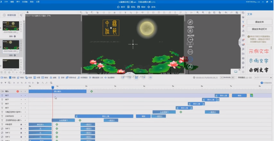Click the 预览 preview button
Screen dimensions: 274x141
coord(131,7)
